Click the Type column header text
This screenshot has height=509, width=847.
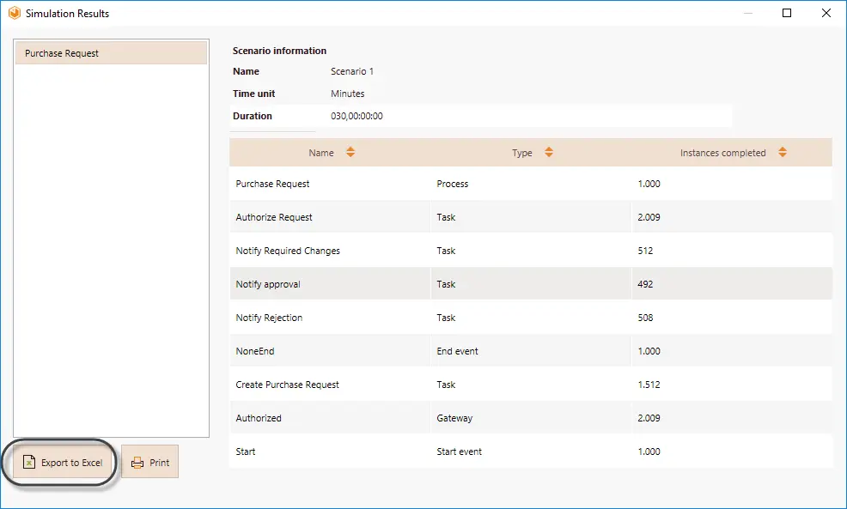click(521, 153)
